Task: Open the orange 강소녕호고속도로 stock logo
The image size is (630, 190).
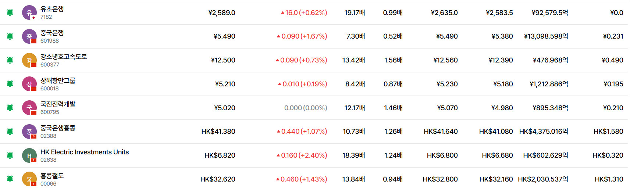Action: 29,60
